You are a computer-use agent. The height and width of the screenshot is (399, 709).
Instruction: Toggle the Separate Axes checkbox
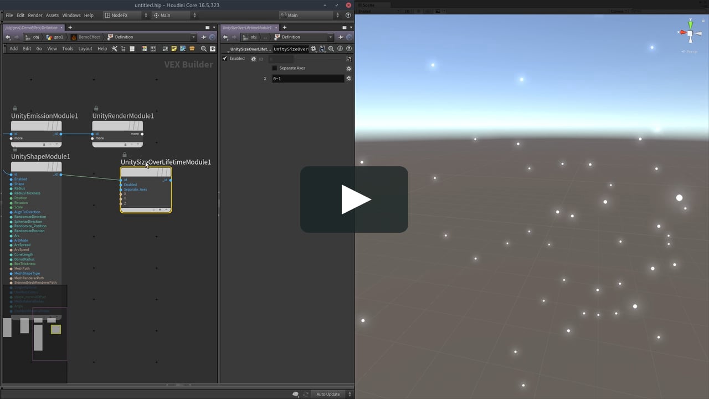tap(274, 68)
